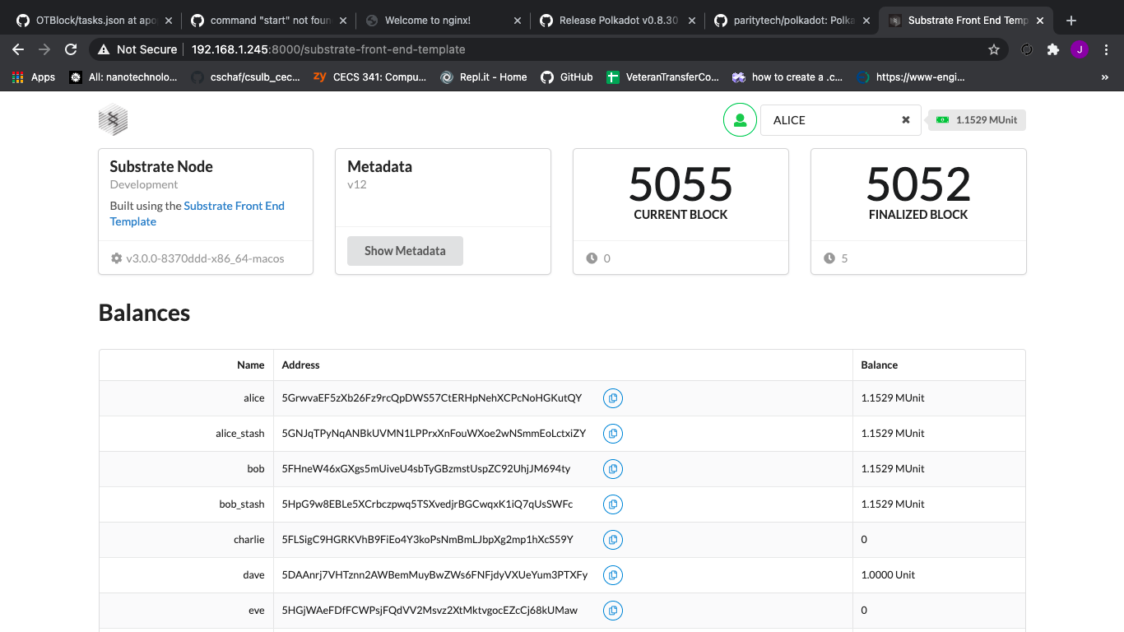
Task: Open the how to create a .c... bookmark
Action: (787, 77)
